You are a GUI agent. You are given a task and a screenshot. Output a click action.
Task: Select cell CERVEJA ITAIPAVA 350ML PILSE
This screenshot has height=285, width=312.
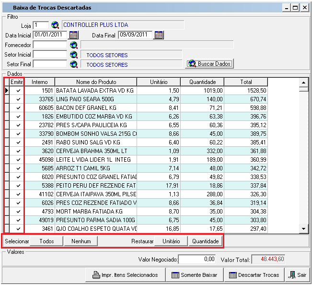(96, 194)
